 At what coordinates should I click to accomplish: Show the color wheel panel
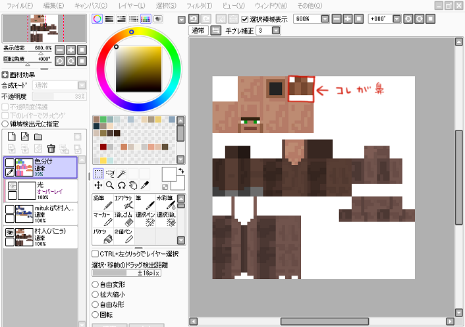point(97,19)
